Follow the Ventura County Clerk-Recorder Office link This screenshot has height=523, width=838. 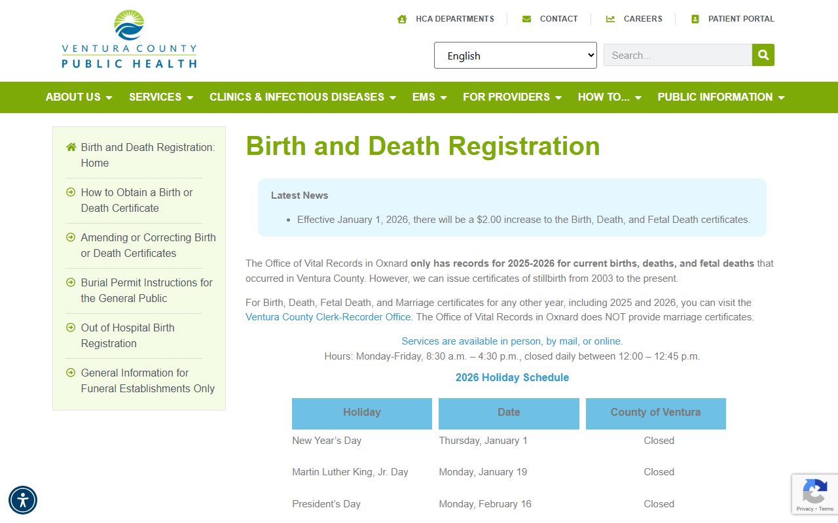coord(329,317)
